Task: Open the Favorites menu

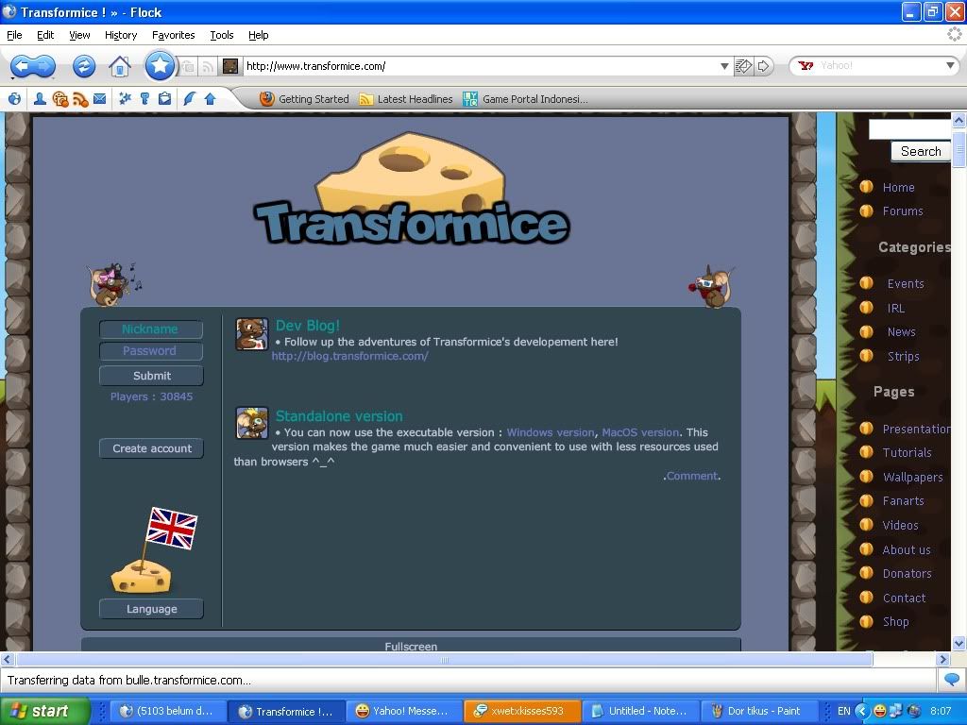Action: pyautogui.click(x=174, y=35)
